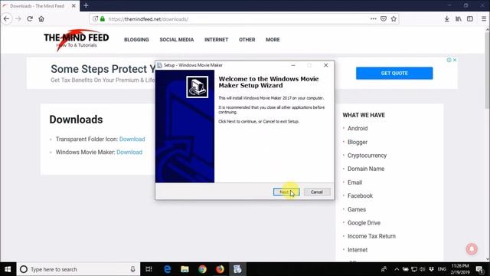The image size is (490, 276).
Task: Open the Android category
Action: [358, 129]
